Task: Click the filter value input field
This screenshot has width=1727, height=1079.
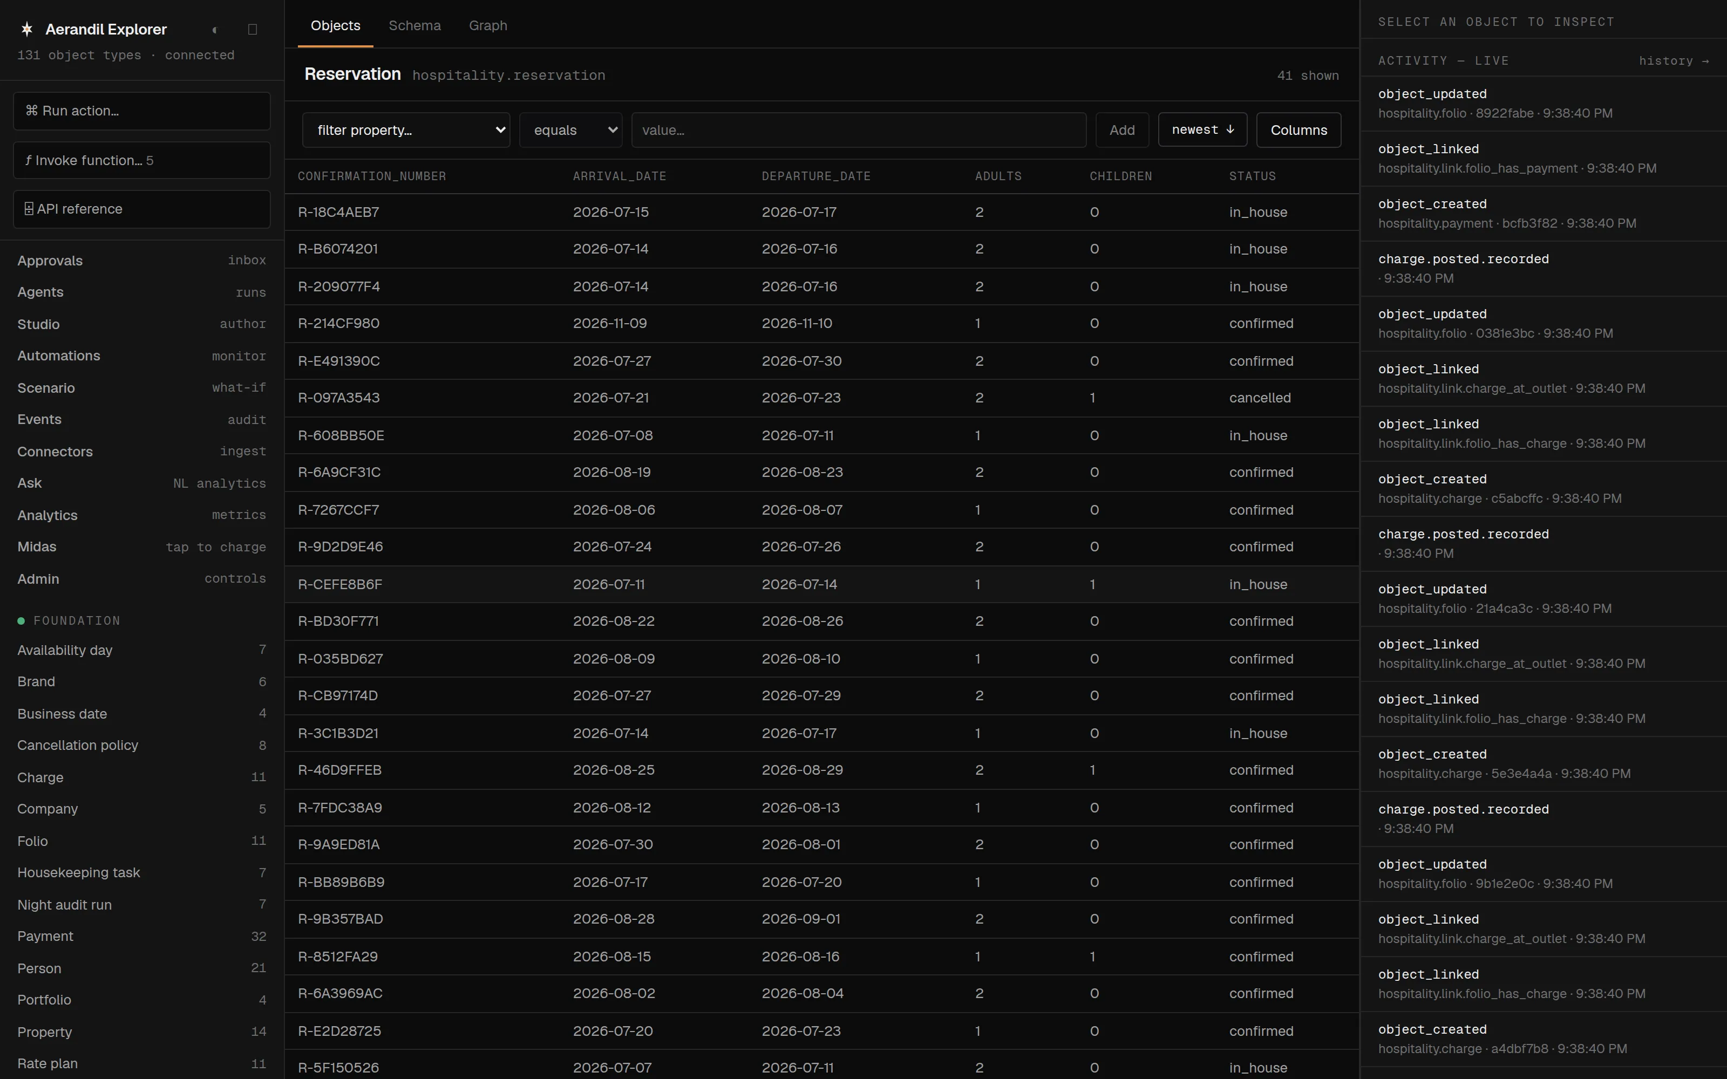Action: pyautogui.click(x=859, y=130)
